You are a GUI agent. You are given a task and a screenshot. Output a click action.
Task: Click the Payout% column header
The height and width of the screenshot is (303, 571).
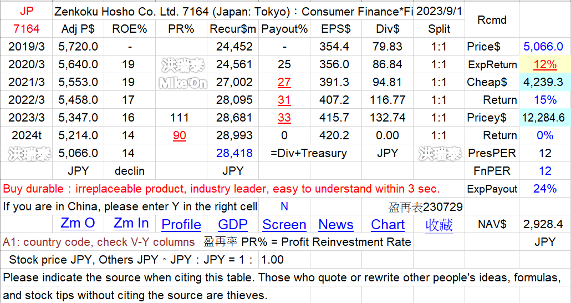(x=284, y=29)
